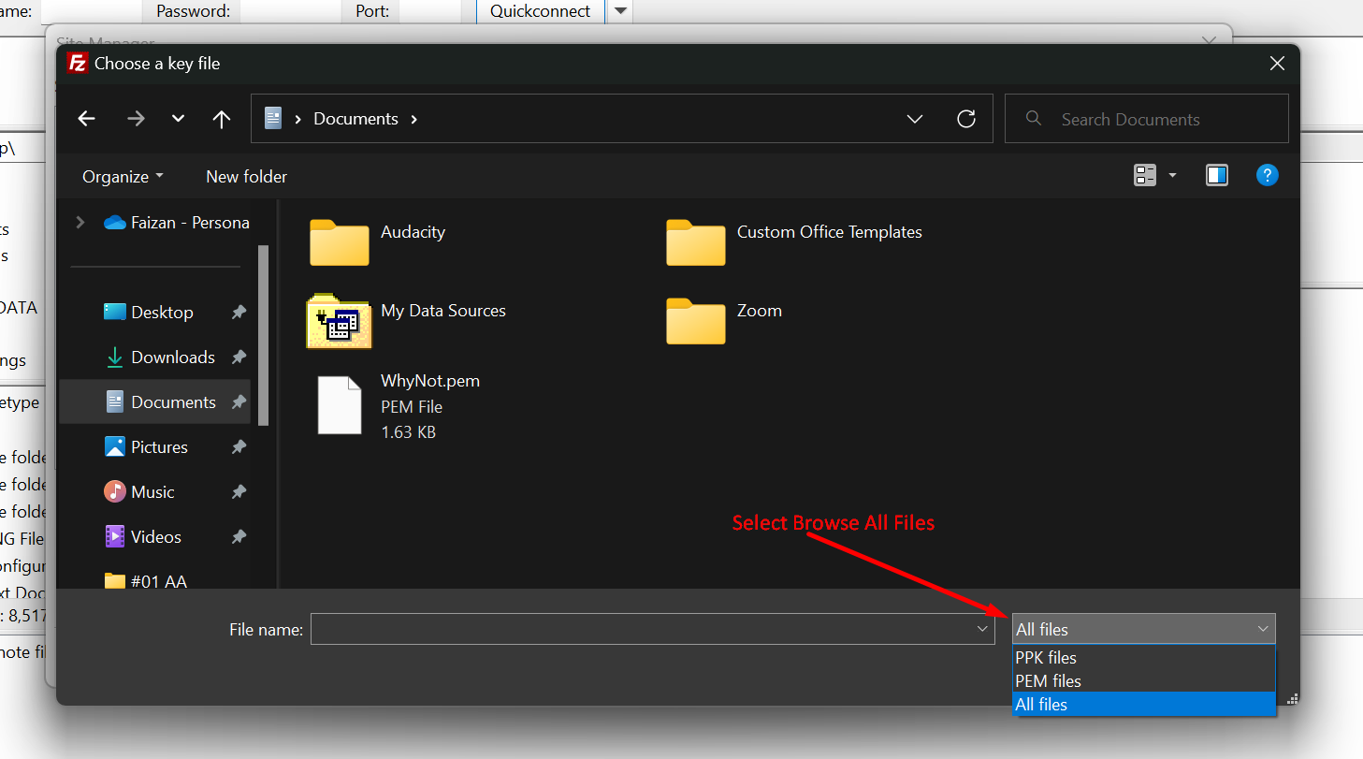The height and width of the screenshot is (759, 1363).
Task: Open Music in the sidebar
Action: coord(139,492)
